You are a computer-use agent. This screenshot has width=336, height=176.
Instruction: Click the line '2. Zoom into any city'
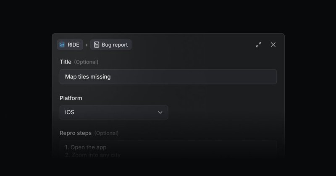coord(93,155)
